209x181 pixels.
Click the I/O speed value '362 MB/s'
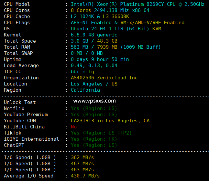(82, 157)
